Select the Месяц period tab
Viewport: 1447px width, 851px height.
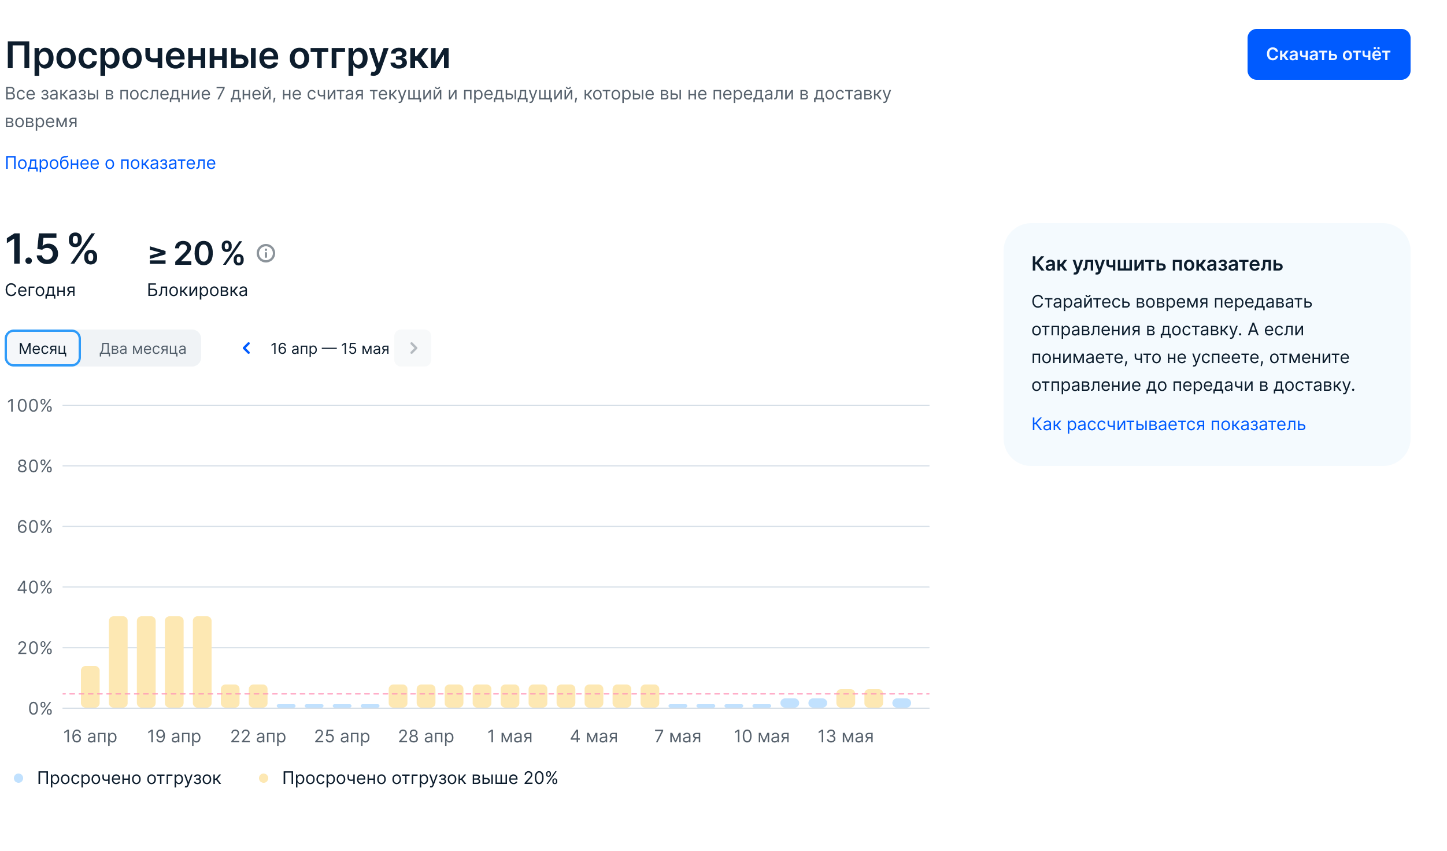click(x=43, y=348)
